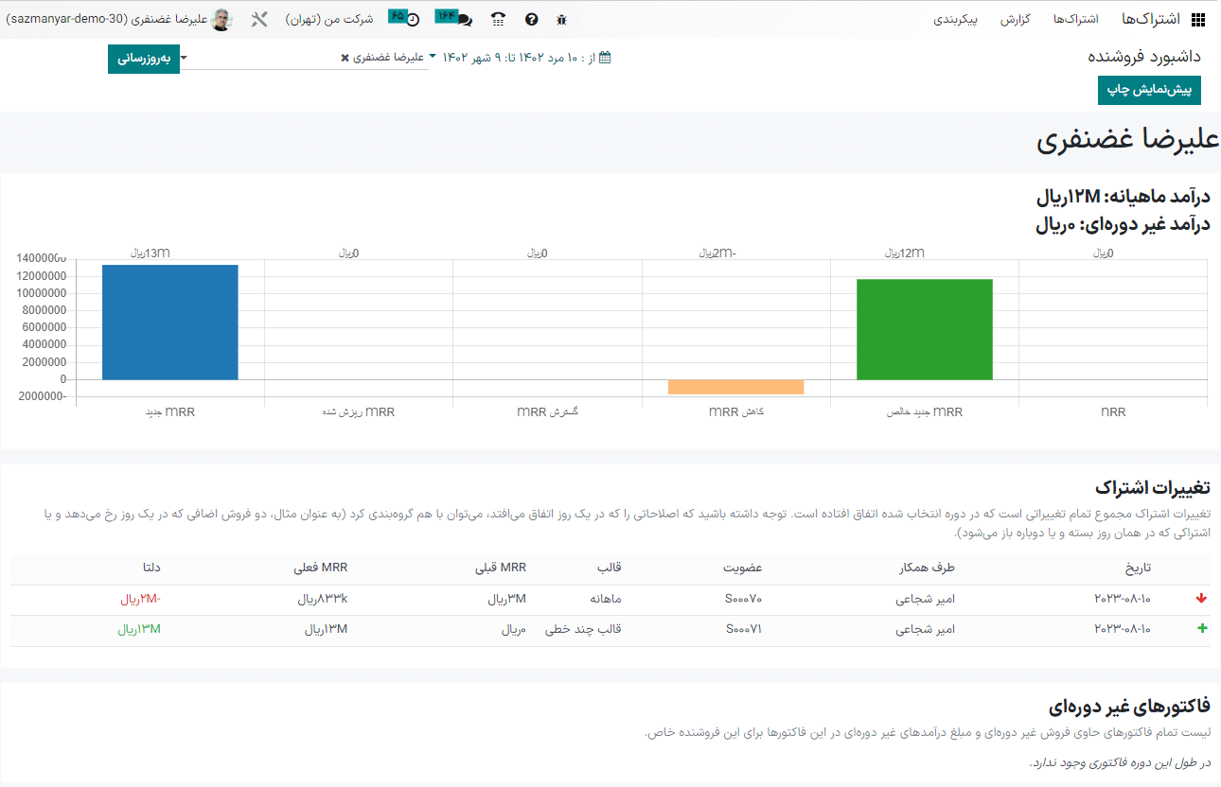Expand the salesperson filter dropdown arrow
1221x787 pixels.
tap(186, 58)
